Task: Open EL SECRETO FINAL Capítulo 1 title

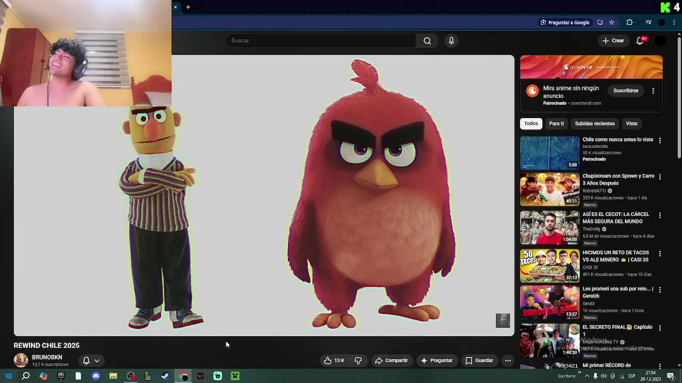Action: point(617,330)
